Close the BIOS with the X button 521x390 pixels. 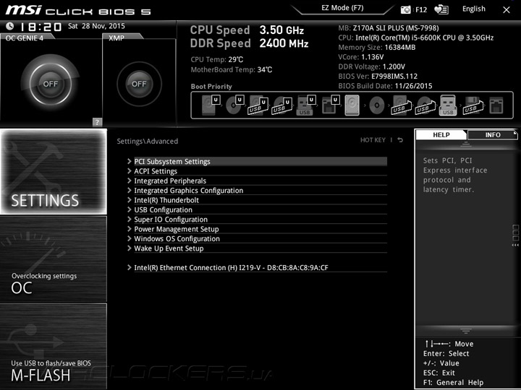(x=506, y=10)
